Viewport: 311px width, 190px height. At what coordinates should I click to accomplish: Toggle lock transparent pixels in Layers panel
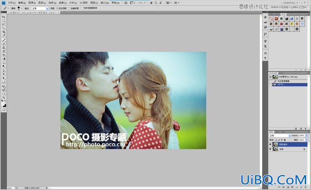point(276,140)
